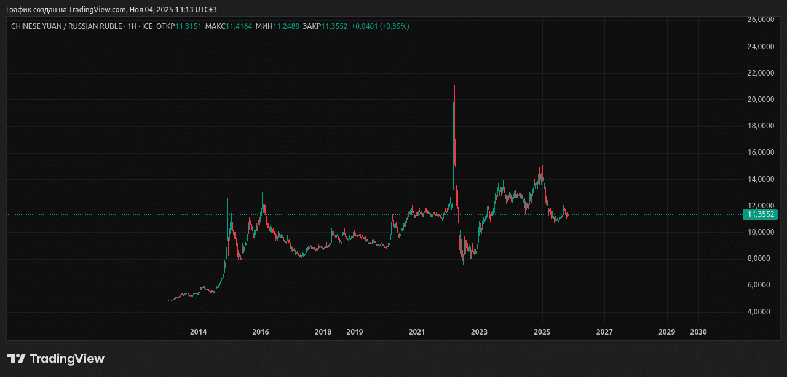
Task: Click the 'График создан на TradingView.com' header text
Action: [x=67, y=9]
